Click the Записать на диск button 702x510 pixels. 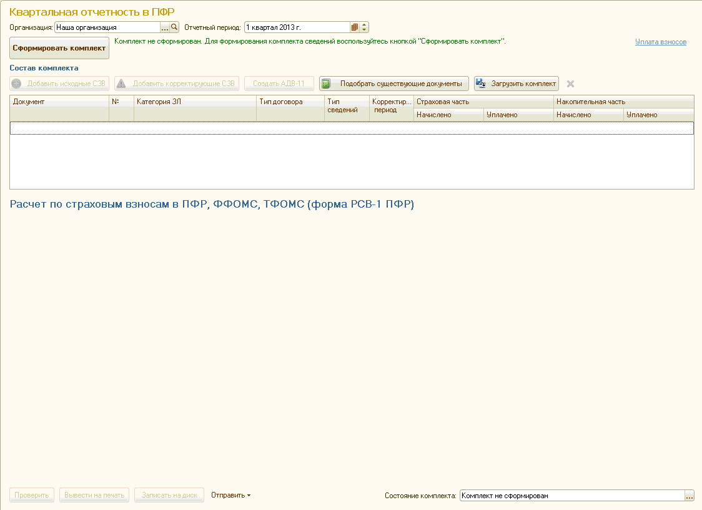click(x=169, y=495)
